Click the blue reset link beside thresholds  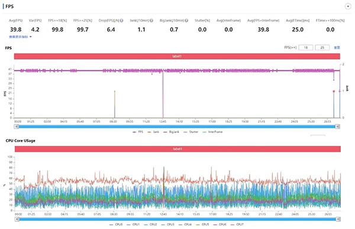[337, 48]
